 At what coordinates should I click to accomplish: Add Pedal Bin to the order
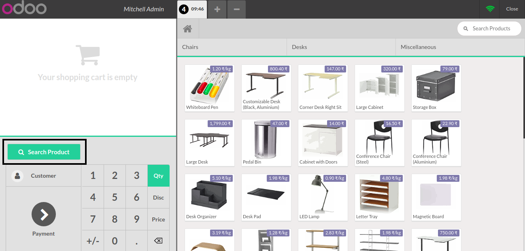point(266,143)
